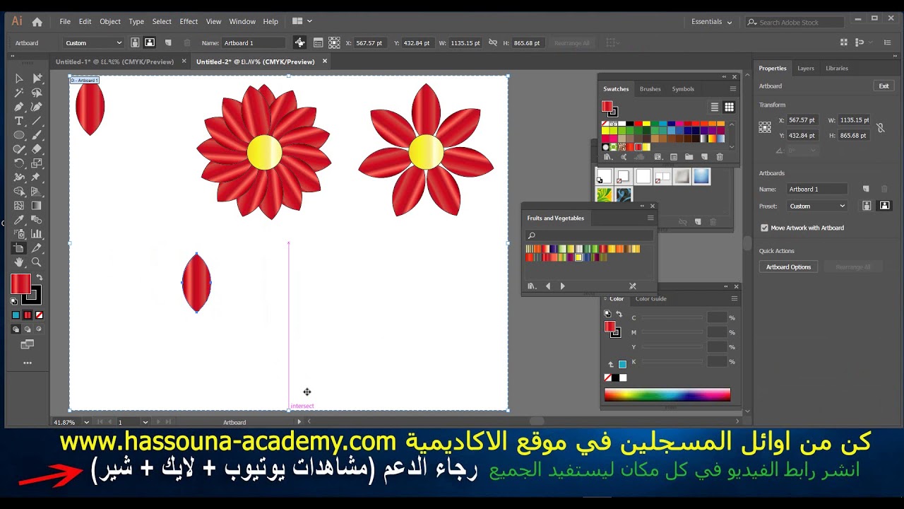
Task: Switch swatches to list view
Action: [715, 107]
